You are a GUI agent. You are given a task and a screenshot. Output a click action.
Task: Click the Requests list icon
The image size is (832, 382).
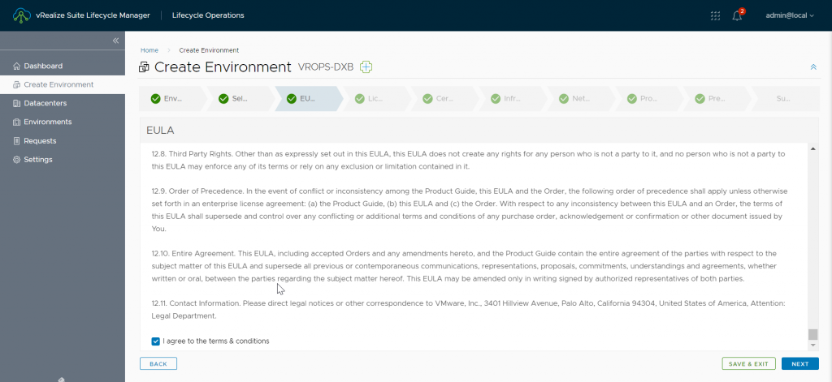[x=16, y=141]
